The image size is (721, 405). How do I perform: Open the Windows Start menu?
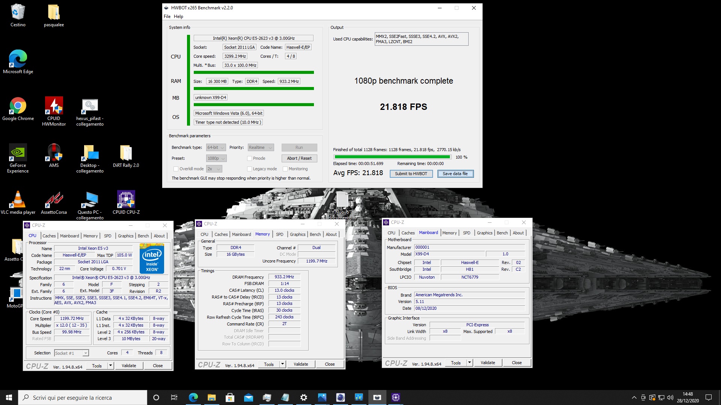[x=9, y=397]
